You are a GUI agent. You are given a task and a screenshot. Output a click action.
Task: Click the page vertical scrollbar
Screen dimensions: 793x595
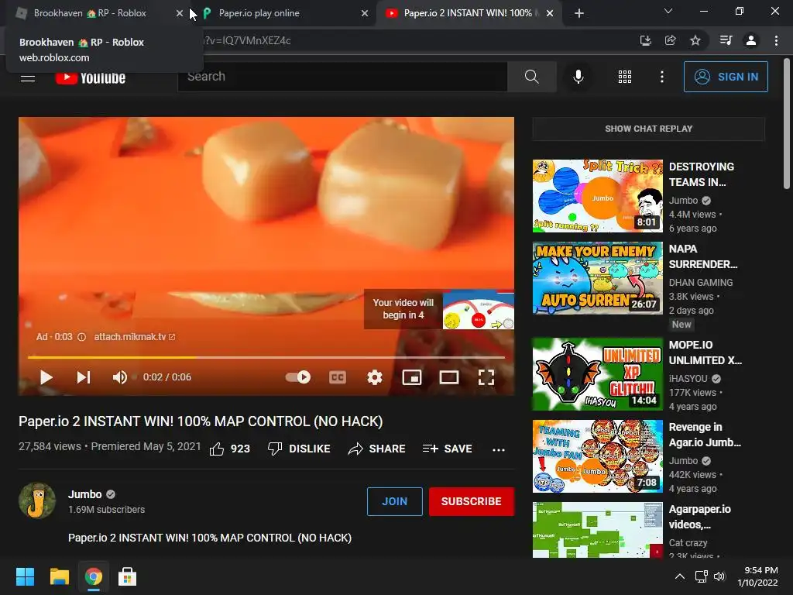[x=787, y=123]
